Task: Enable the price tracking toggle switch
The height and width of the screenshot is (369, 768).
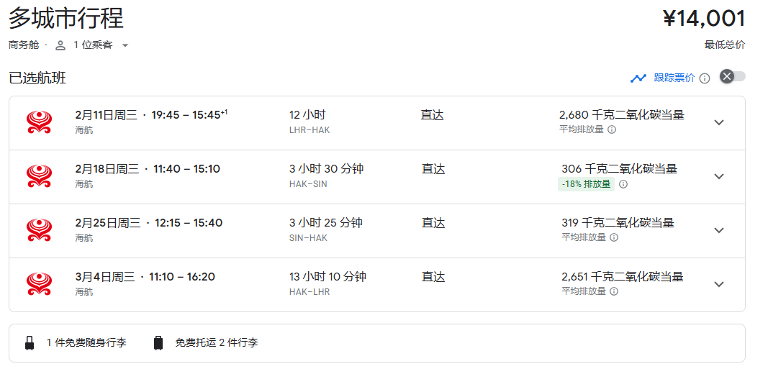Action: pos(733,77)
